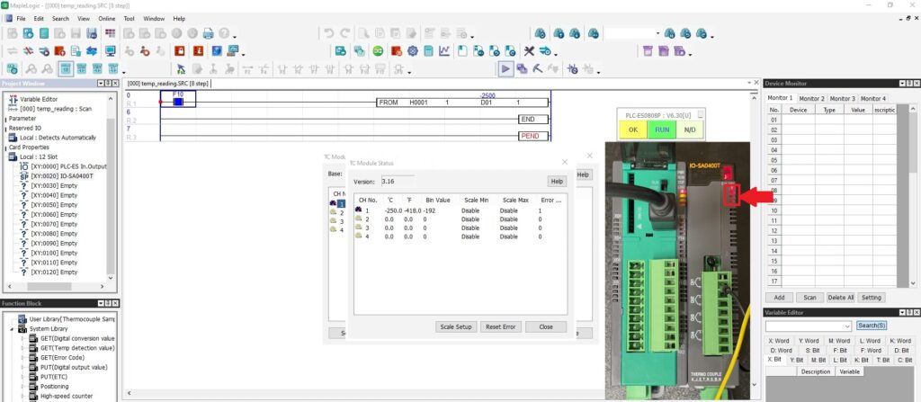Viewport: 921px width, 402px height.
Task: Click the green RUN status indicator
Action: 661,130
